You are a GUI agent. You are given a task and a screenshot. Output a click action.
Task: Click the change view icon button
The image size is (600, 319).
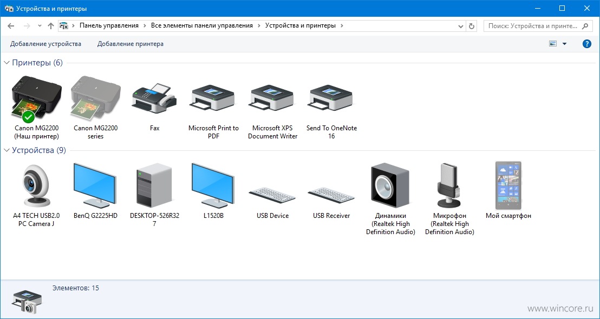pyautogui.click(x=552, y=44)
